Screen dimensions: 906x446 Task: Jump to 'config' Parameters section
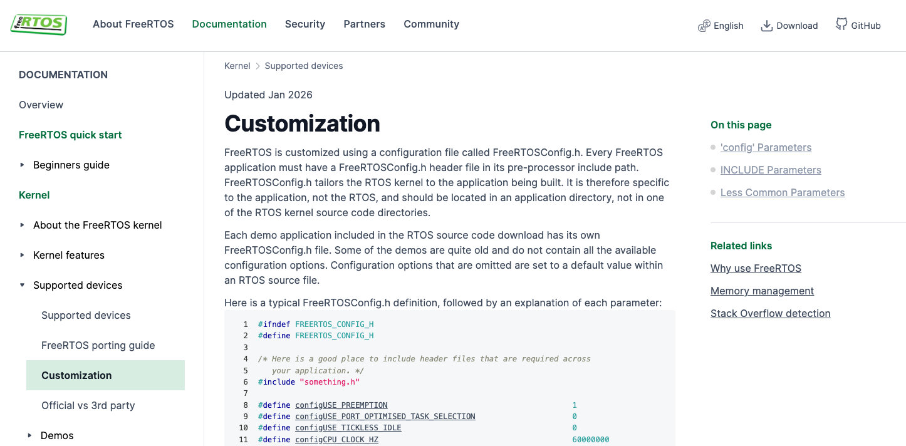click(766, 147)
